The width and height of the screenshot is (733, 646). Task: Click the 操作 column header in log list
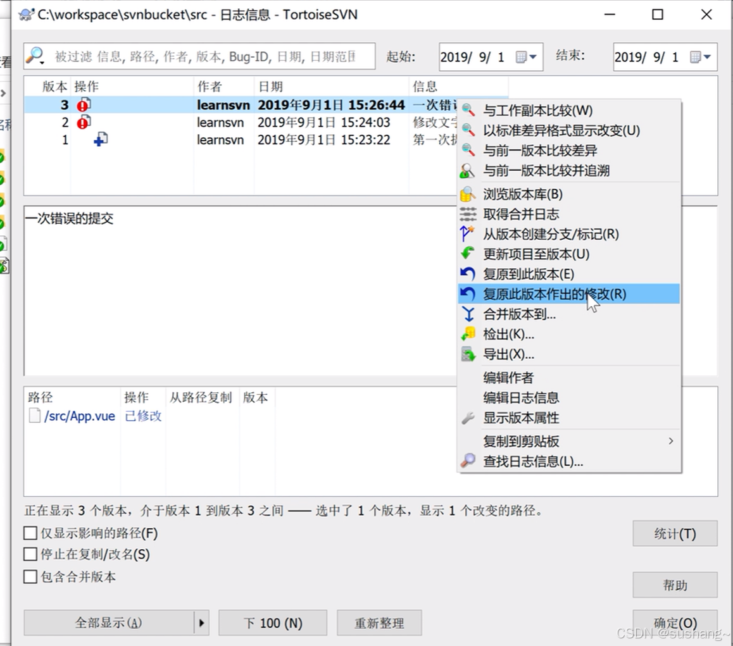132,87
